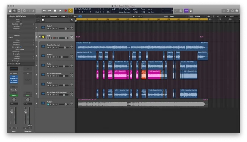Click the 120.0000 tempo display
The image size is (247, 142).
tap(124, 9)
